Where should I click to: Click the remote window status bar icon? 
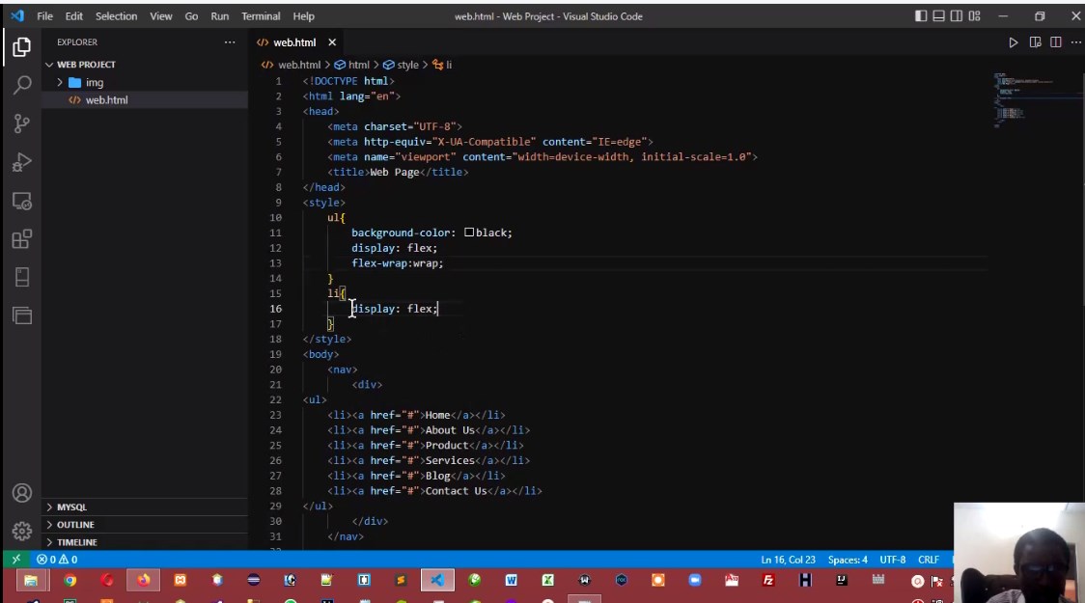[15, 559]
